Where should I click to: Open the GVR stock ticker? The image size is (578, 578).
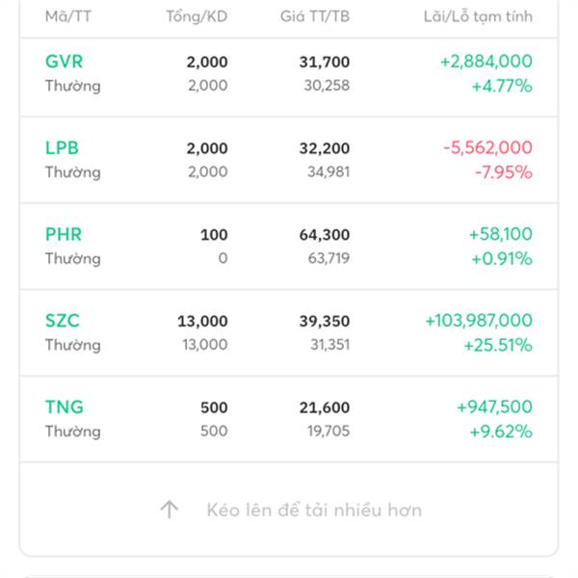click(64, 62)
